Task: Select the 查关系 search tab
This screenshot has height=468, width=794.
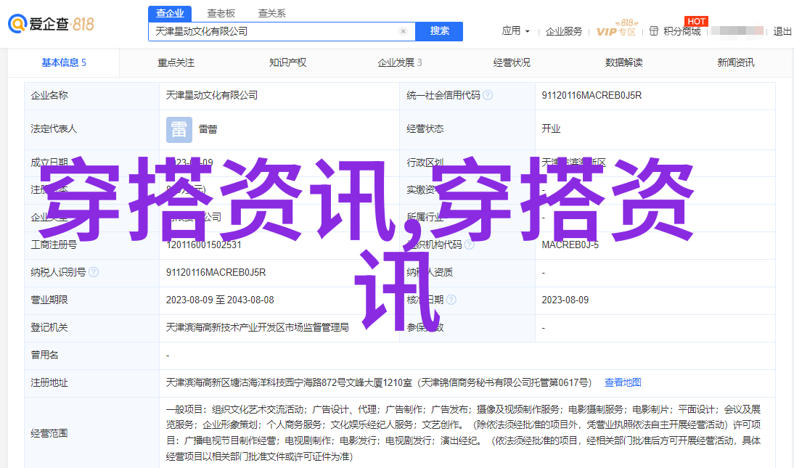Action: [272, 13]
